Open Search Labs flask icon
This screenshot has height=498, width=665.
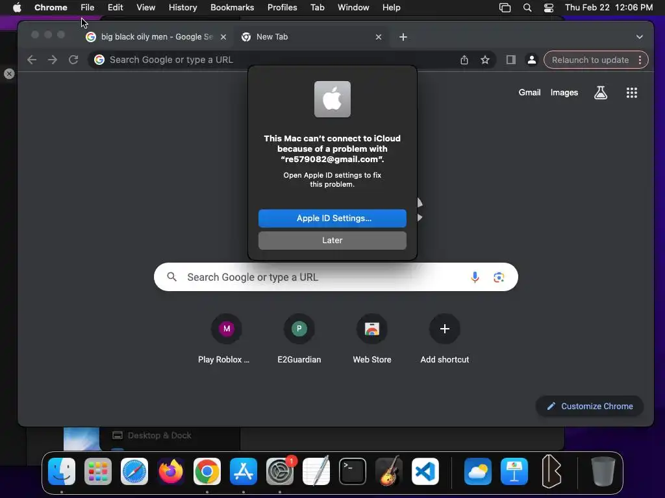(601, 92)
